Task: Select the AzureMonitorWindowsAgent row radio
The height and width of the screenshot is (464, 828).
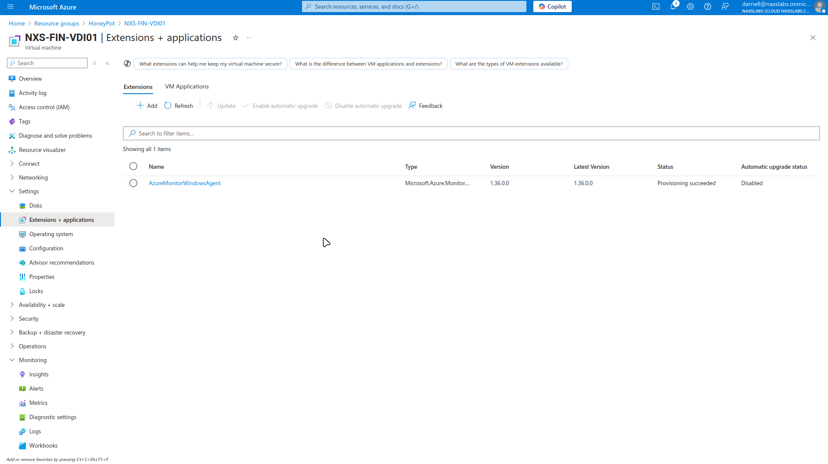Action: (x=133, y=183)
